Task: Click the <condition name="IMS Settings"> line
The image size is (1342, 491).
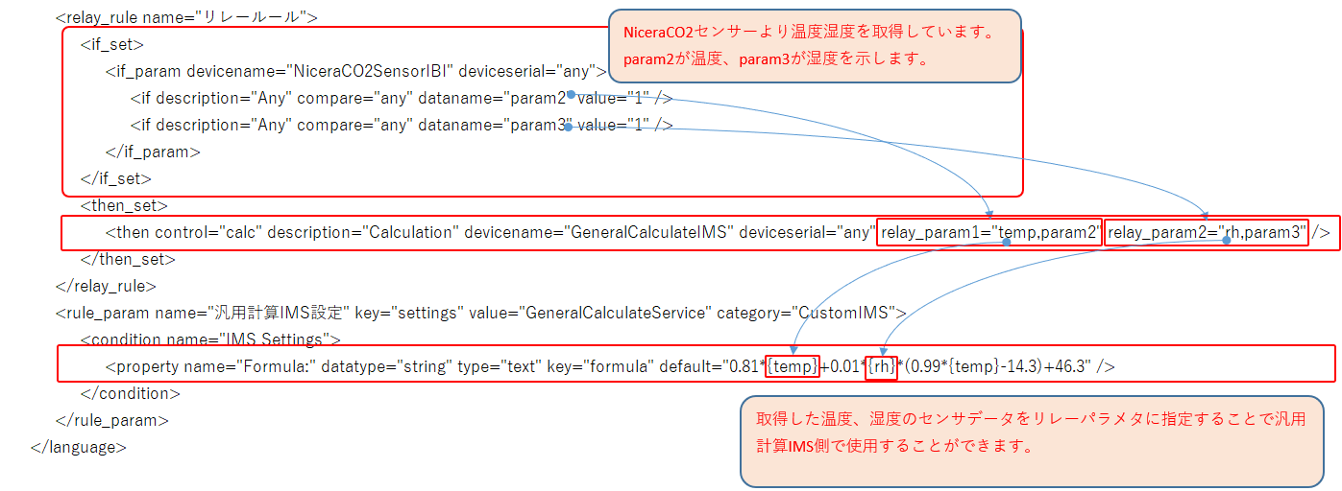Action: coord(211,339)
